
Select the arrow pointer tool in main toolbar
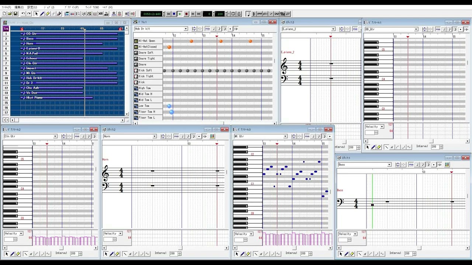(x=36, y=14)
